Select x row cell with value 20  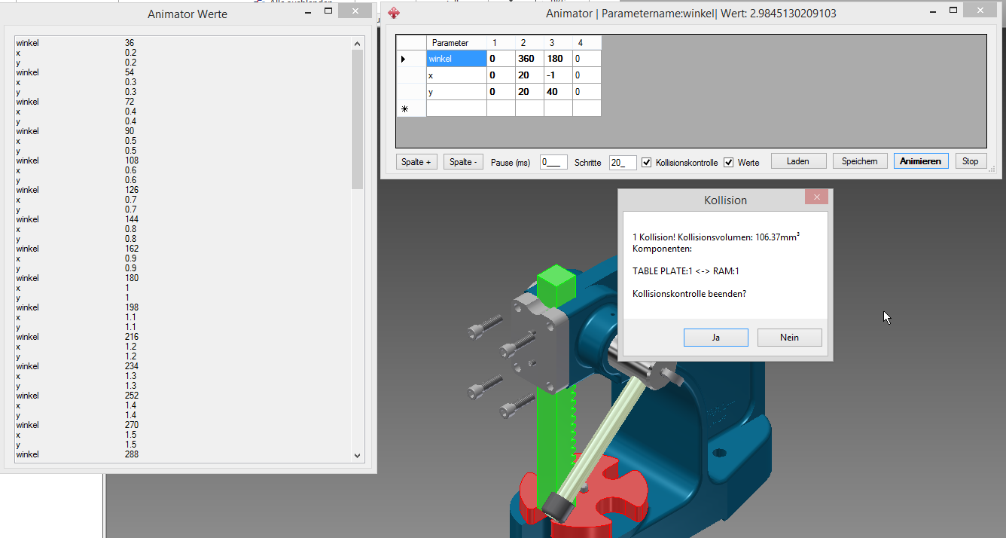[529, 75]
